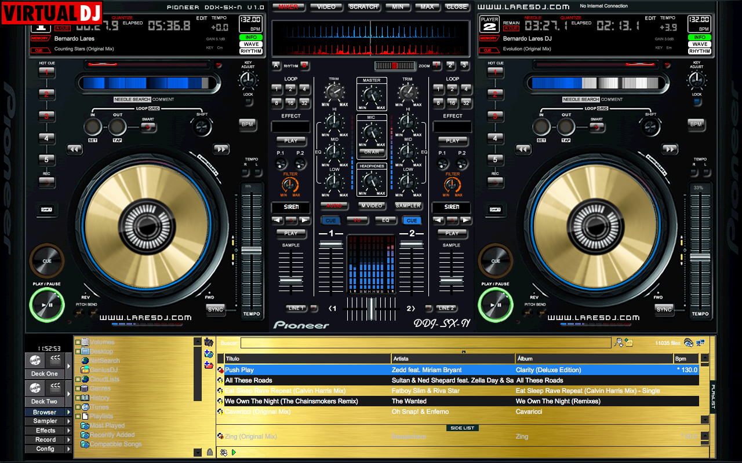The width and height of the screenshot is (742, 463).
Task: Click the add red virtual folder icon
Action: (209, 365)
